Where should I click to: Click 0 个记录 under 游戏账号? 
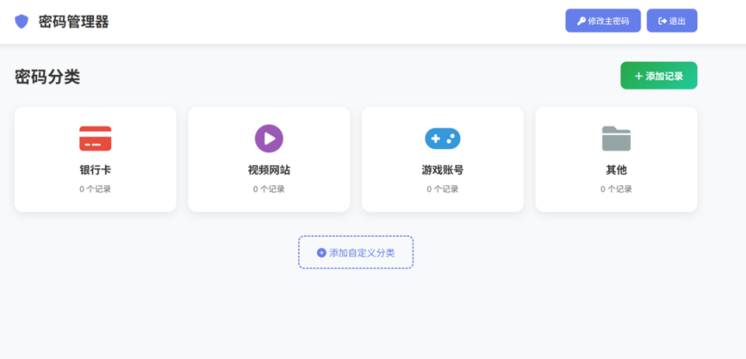coord(442,189)
